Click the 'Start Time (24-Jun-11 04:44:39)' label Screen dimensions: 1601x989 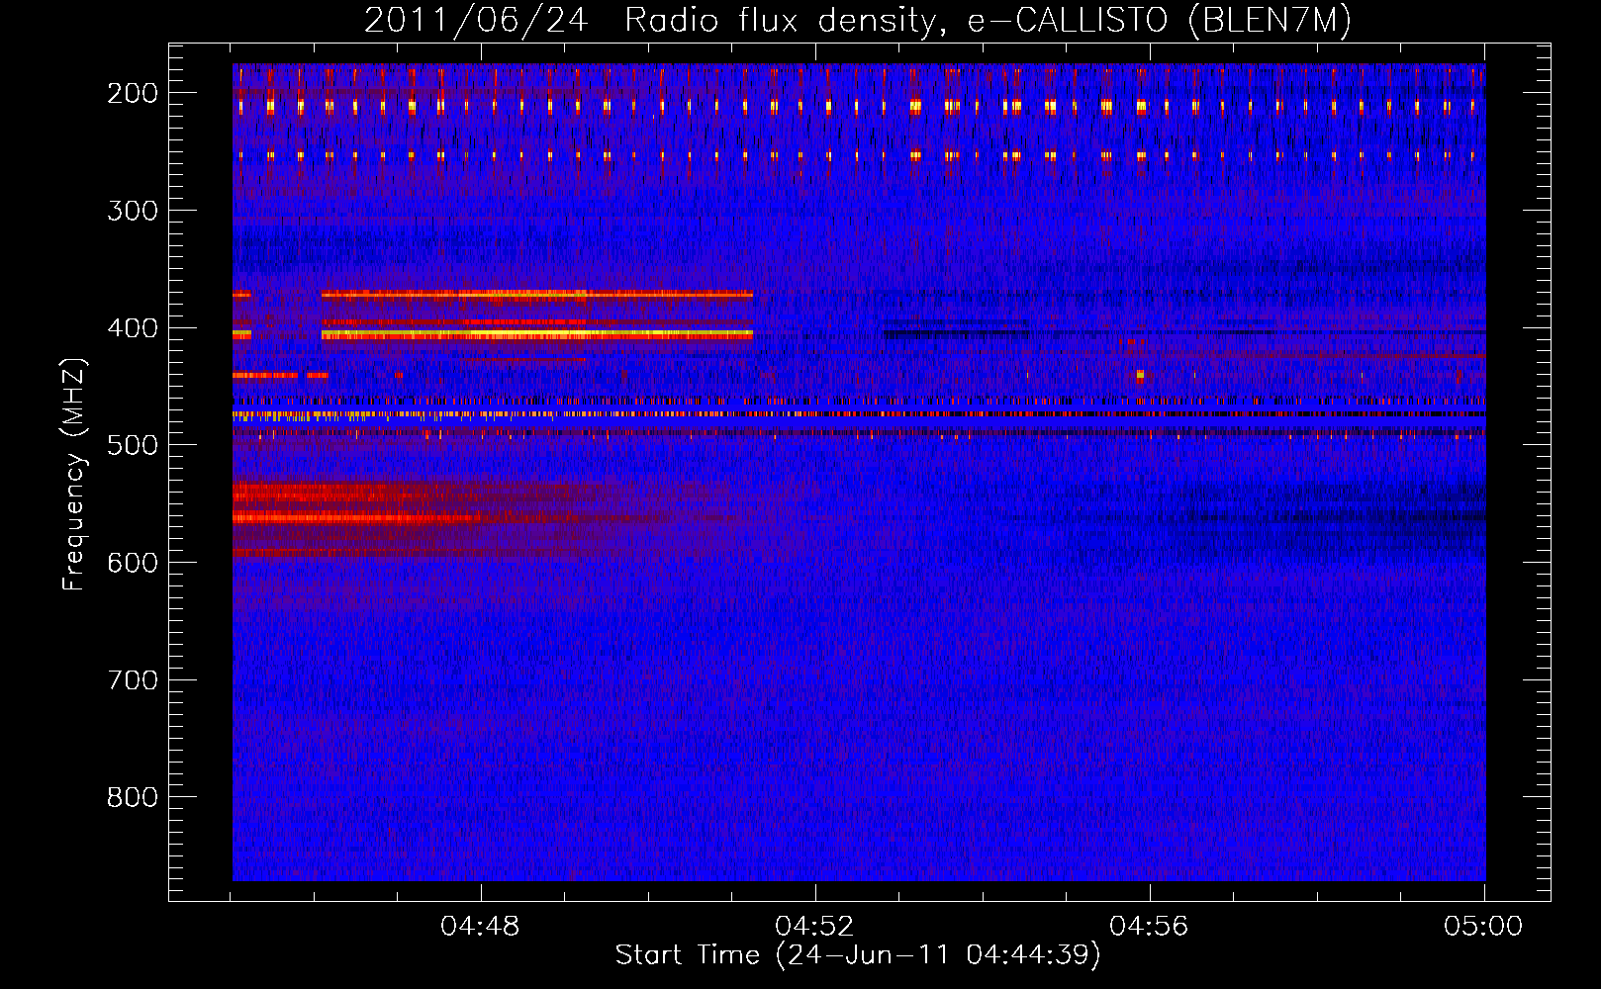tap(858, 955)
